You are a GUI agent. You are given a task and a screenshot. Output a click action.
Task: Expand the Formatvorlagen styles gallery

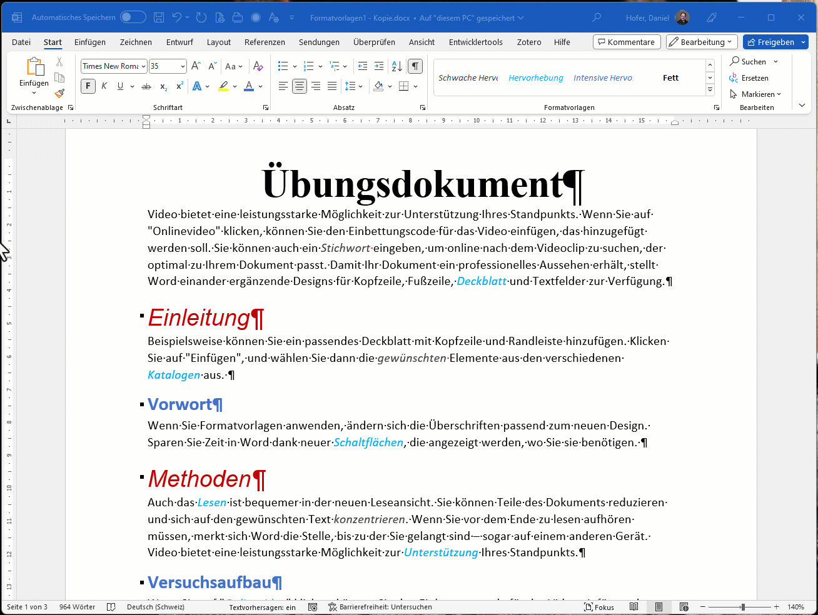pyautogui.click(x=710, y=90)
